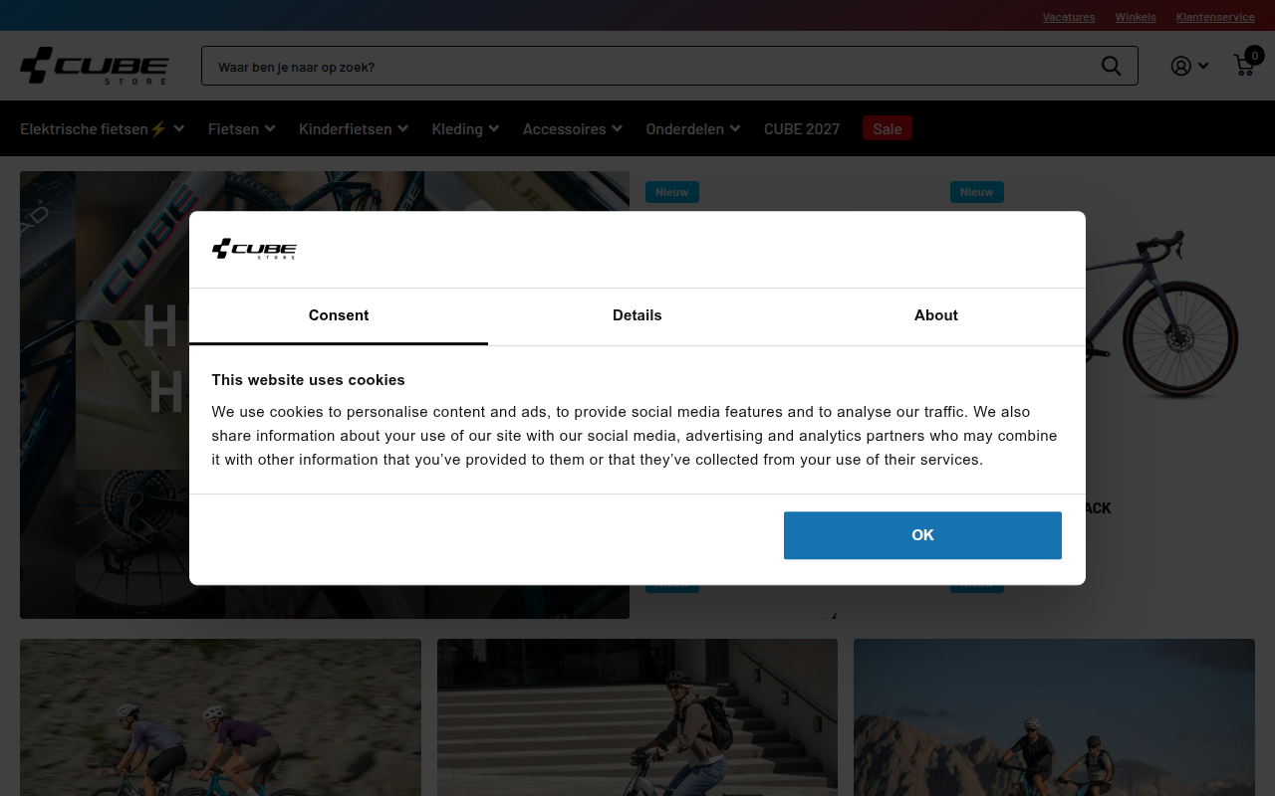Switch to the Details tab
The width and height of the screenshot is (1275, 796).
(637, 315)
